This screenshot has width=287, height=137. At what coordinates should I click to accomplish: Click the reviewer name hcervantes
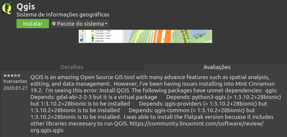click(x=15, y=82)
